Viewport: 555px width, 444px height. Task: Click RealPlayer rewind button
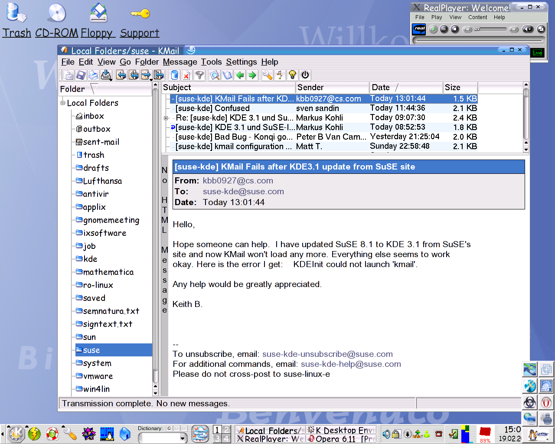click(467, 29)
